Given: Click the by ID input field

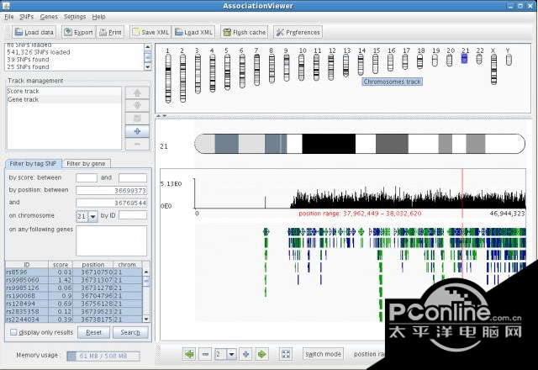Looking at the screenshot, I should [x=133, y=215].
